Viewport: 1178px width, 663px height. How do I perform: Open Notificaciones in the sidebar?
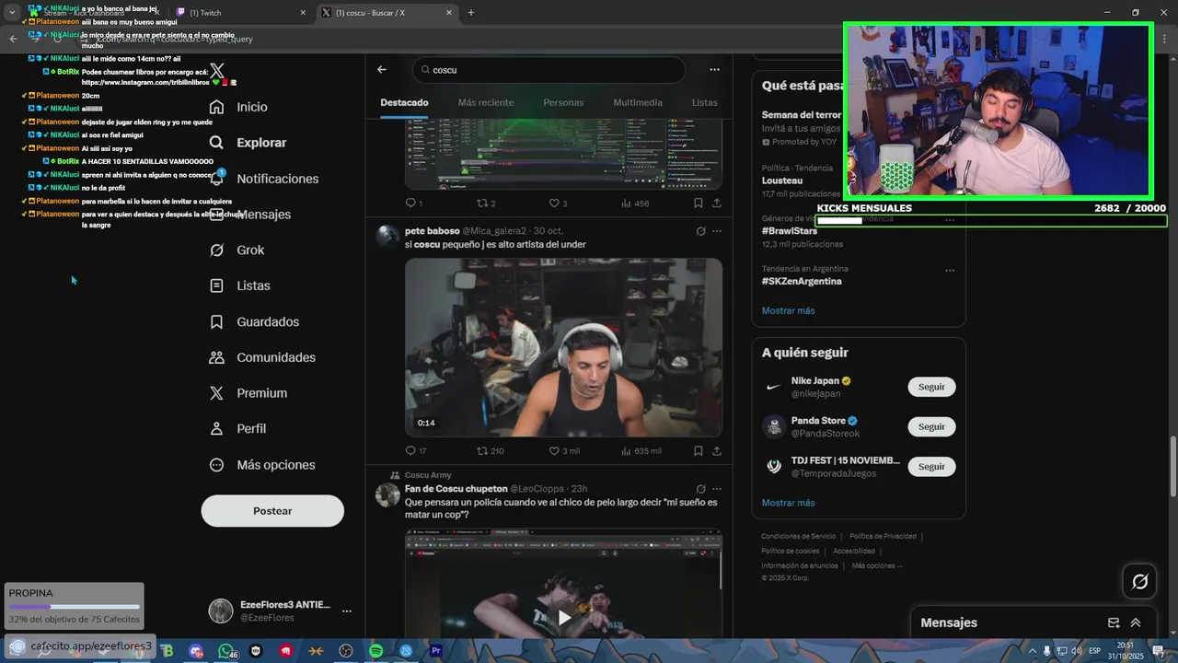coord(264,179)
